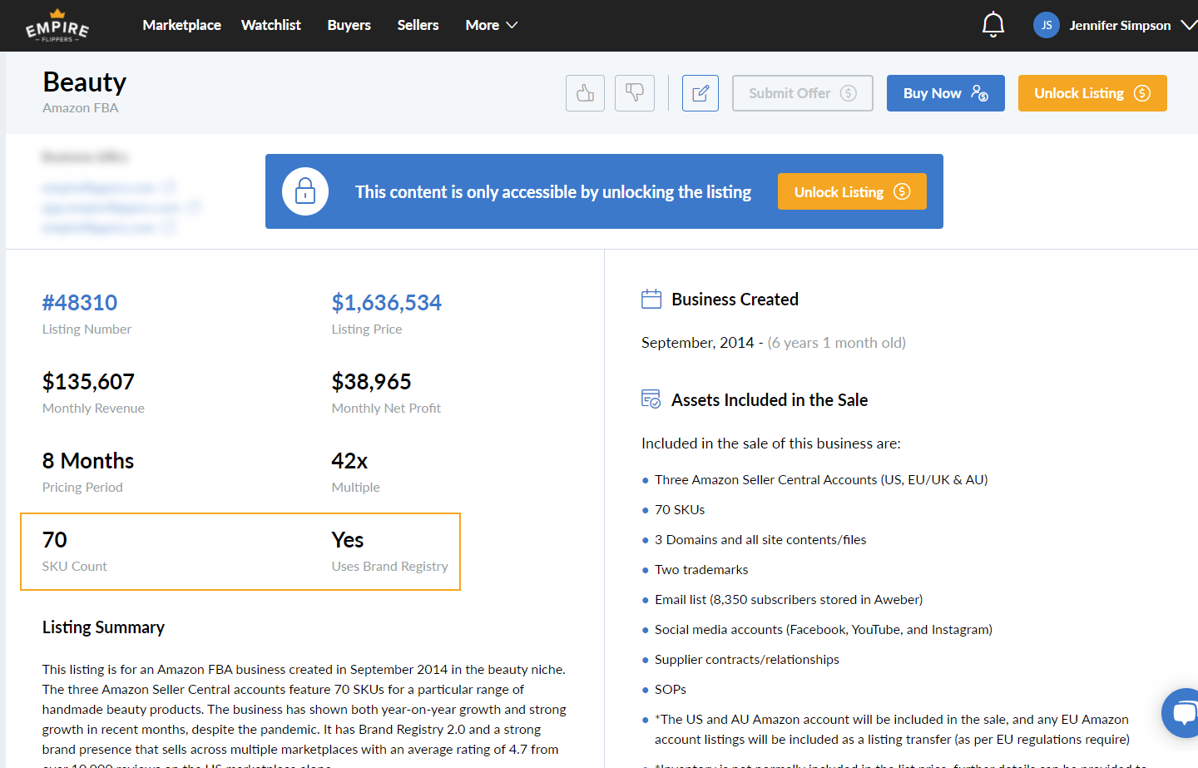Expand the More dropdown menu

(492, 25)
